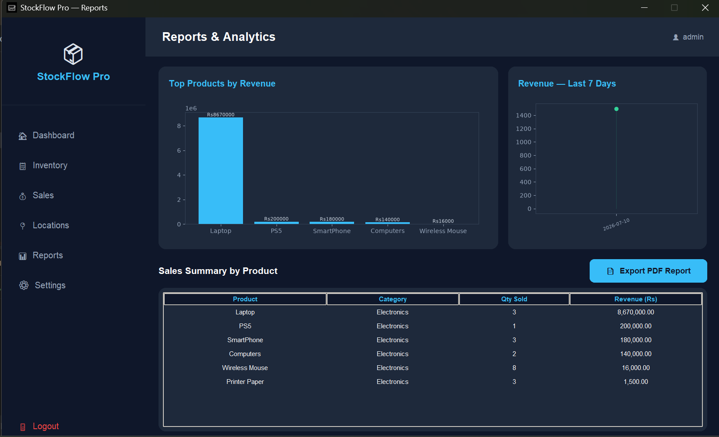The width and height of the screenshot is (719, 437).
Task: Select the Printer Paper table cell
Action: [x=245, y=382]
